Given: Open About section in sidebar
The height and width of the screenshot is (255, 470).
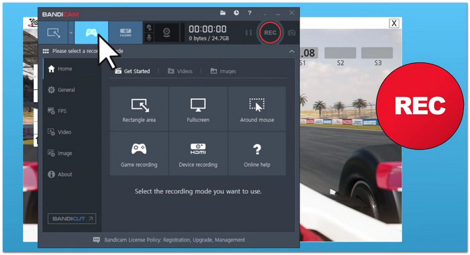Looking at the screenshot, I should click(60, 174).
